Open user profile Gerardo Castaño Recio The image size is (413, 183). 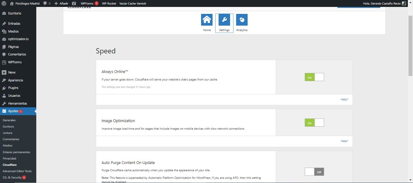(382, 3)
